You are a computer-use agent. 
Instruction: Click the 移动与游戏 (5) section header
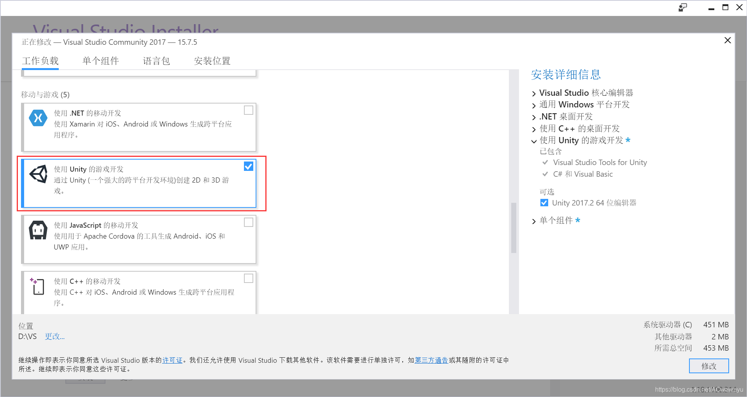click(45, 95)
